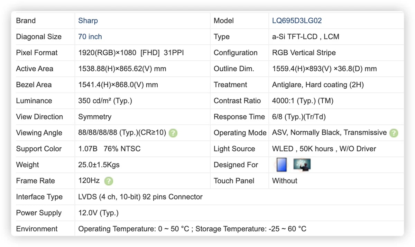Screen dimensions: 415x247
Task: Click the Touch Panel label
Action: tap(234, 181)
